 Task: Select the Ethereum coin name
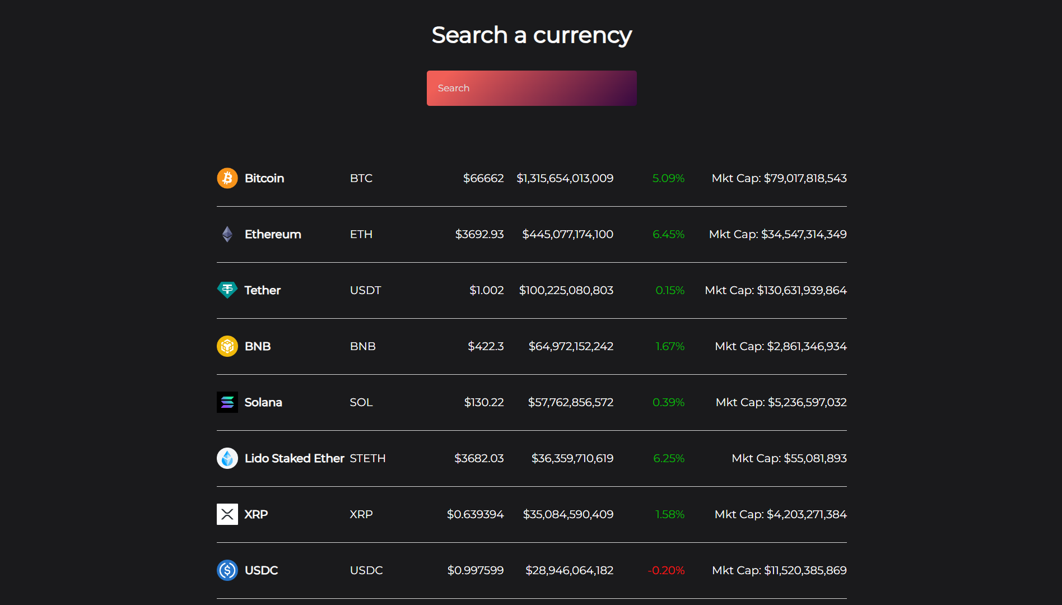(x=273, y=234)
